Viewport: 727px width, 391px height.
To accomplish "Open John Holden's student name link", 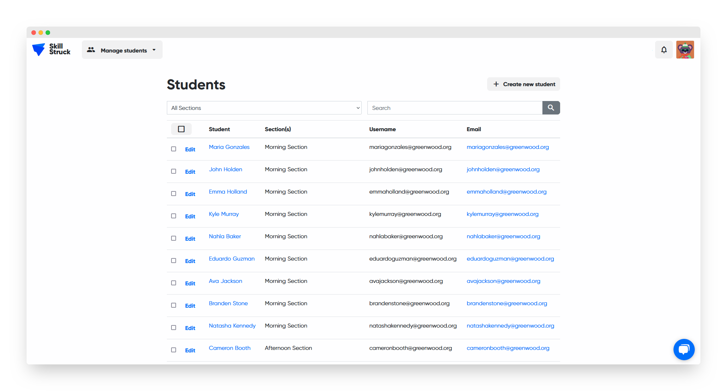I will pyautogui.click(x=225, y=169).
